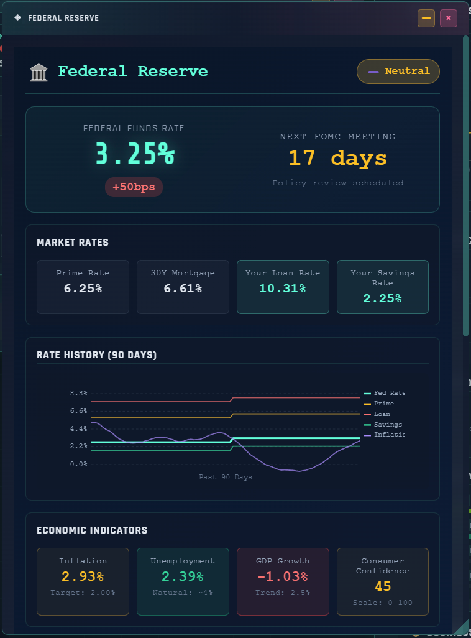
Task: Click the vertical scrollbar on the panel
Action: [x=465, y=187]
